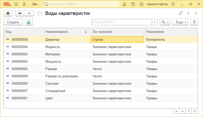Click the highlighted Строка type cell
The height and width of the screenshot is (117, 203).
coord(117,39)
